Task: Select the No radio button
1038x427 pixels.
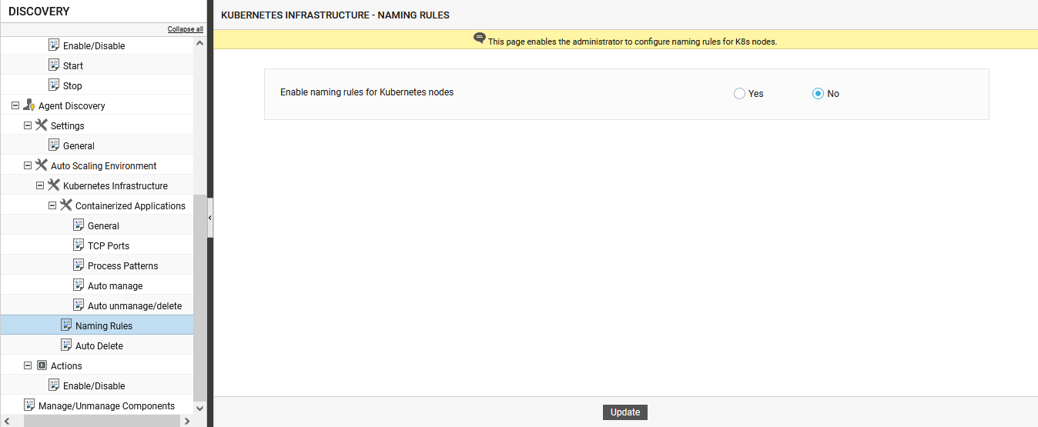Action: click(818, 94)
